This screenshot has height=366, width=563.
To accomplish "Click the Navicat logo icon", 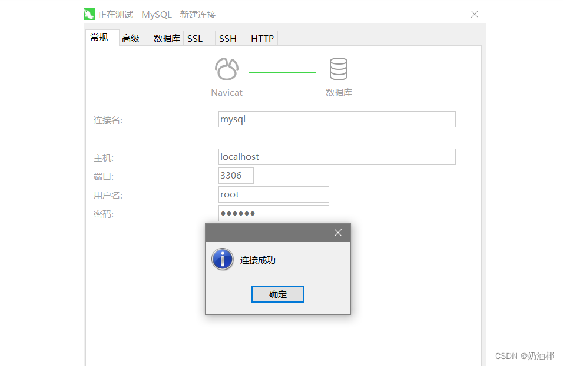I will coord(227,69).
